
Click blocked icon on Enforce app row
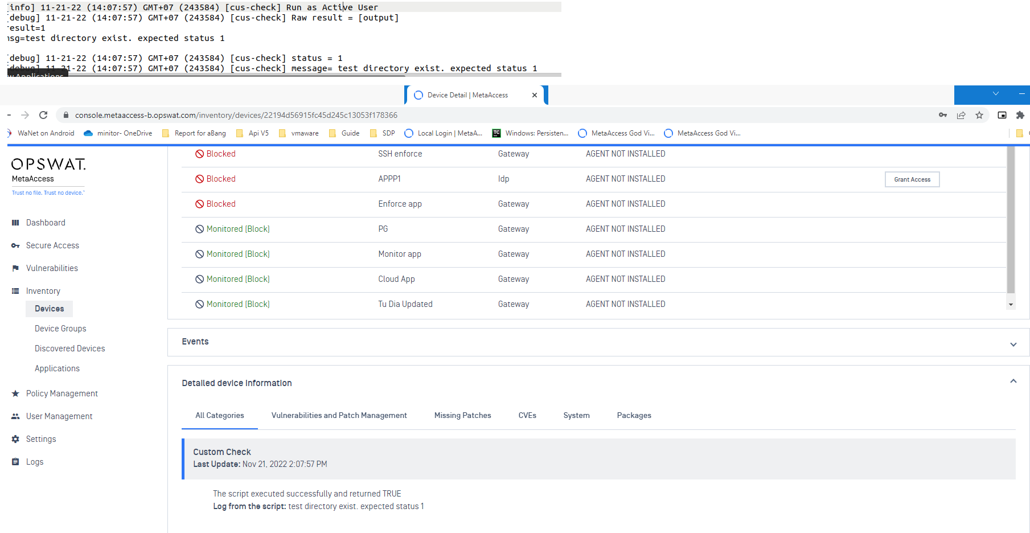200,204
